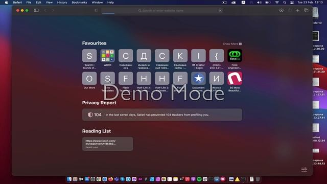Open the Fotolia favourite
This screenshot has width=327, height=184.
pyautogui.click(x=235, y=56)
